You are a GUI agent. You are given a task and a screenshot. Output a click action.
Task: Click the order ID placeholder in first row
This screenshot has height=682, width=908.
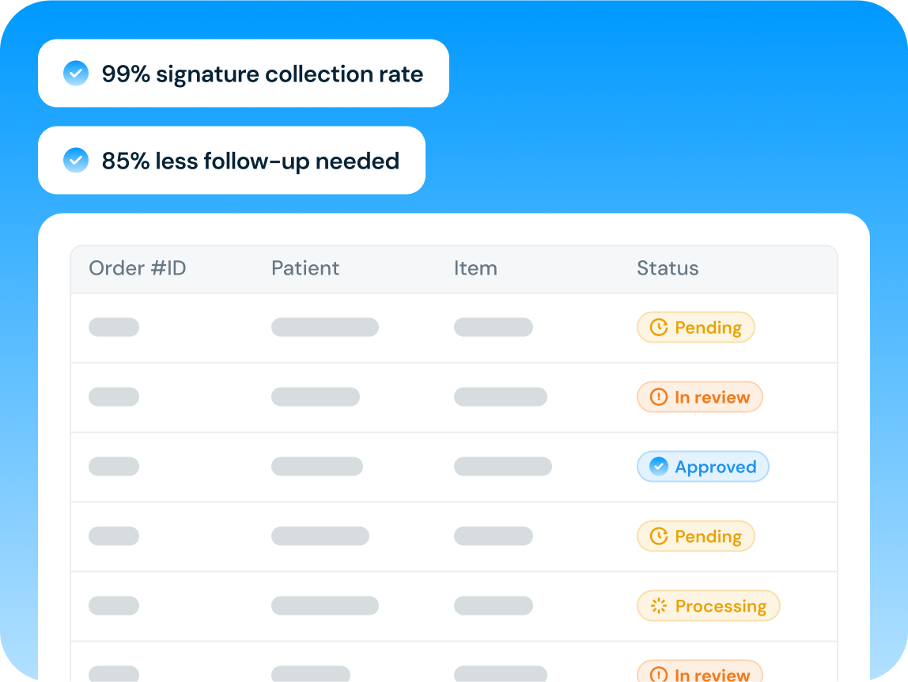click(x=114, y=328)
